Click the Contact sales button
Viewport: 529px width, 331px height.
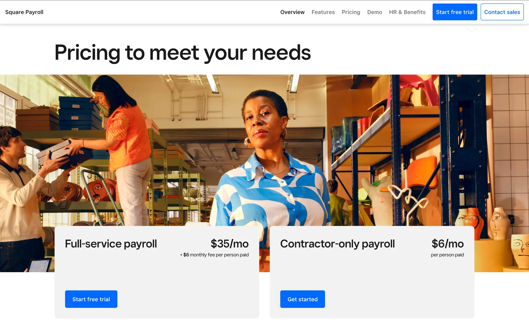tap(502, 12)
